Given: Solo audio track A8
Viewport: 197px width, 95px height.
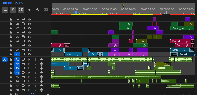Looking at the screenshot, I should coord(36,90).
